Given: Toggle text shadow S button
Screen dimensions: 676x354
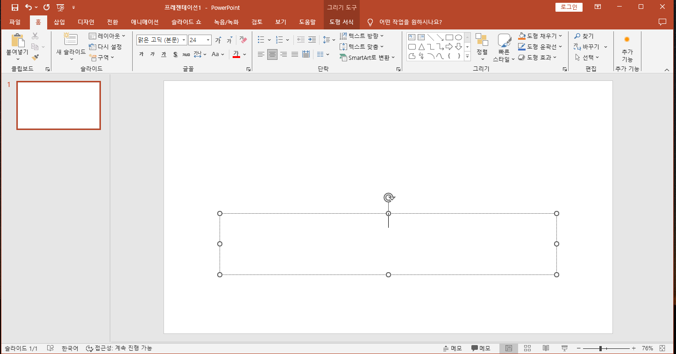Looking at the screenshot, I should point(175,54).
